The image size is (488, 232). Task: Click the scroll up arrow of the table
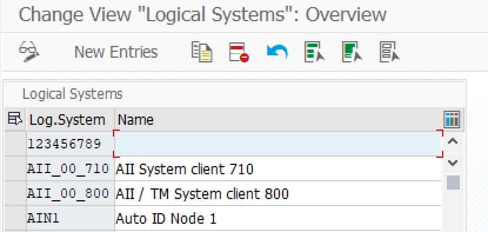coord(453,141)
